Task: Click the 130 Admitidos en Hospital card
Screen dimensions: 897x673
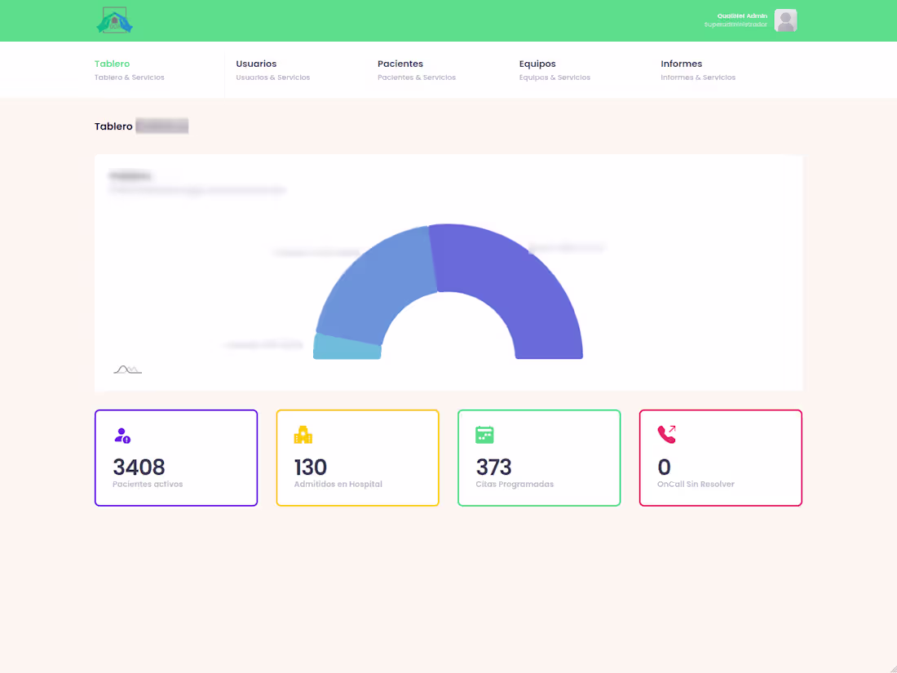Action: (357, 458)
